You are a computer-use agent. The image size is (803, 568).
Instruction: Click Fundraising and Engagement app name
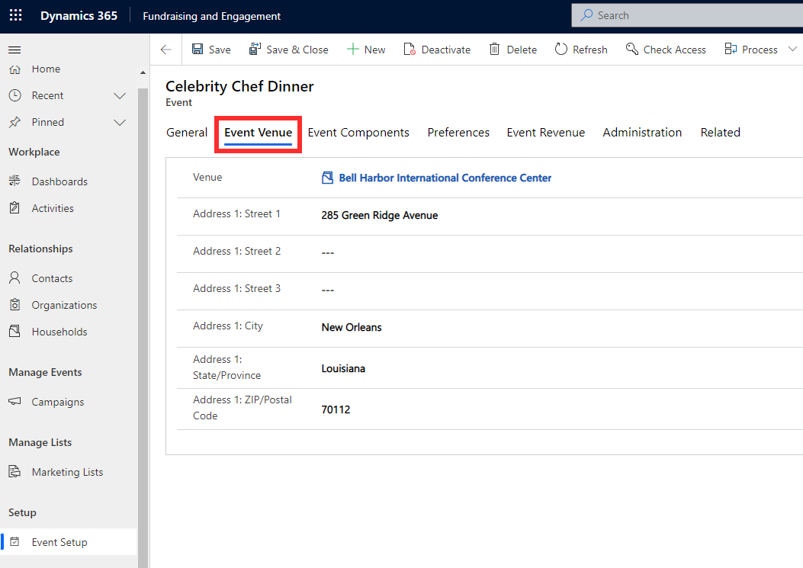coord(211,16)
